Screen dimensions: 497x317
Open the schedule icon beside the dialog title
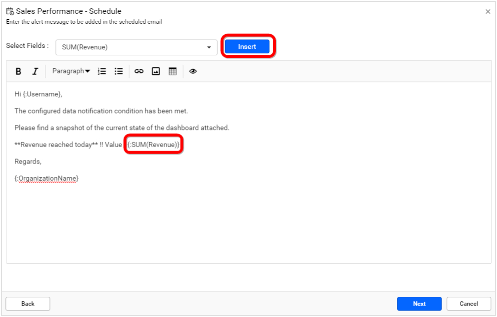point(9,10)
